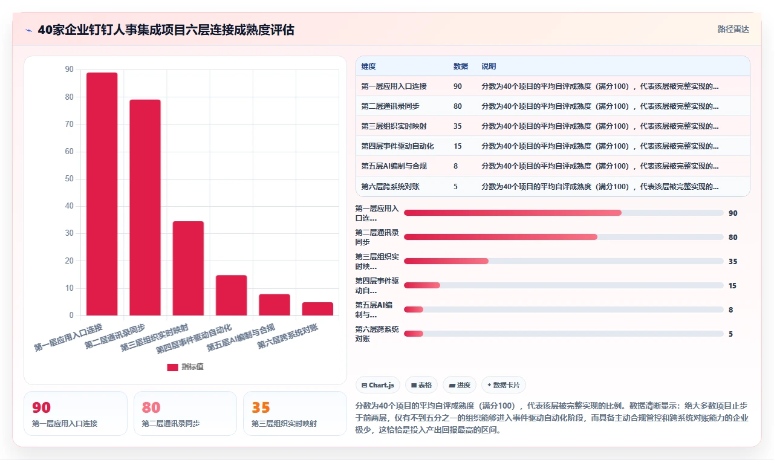Screen dimensions: 774x460
Task: Click the 数据 column header
Action: tap(461, 66)
